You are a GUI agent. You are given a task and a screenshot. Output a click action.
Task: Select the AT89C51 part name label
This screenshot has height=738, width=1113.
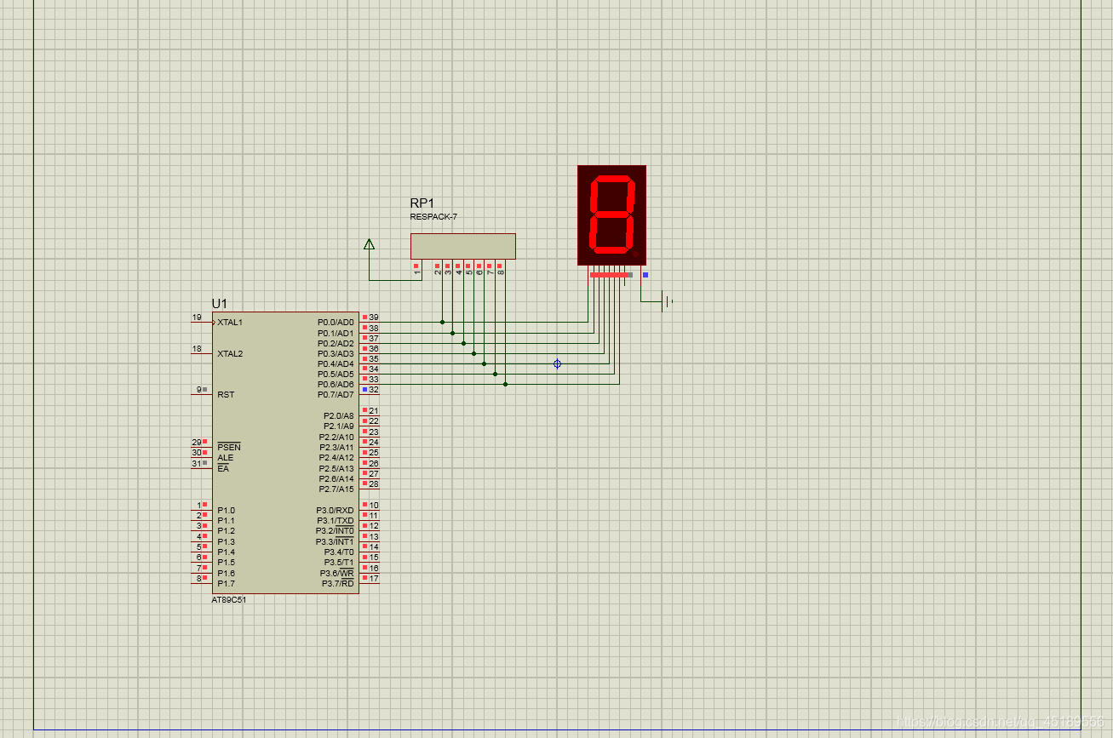pyautogui.click(x=229, y=599)
